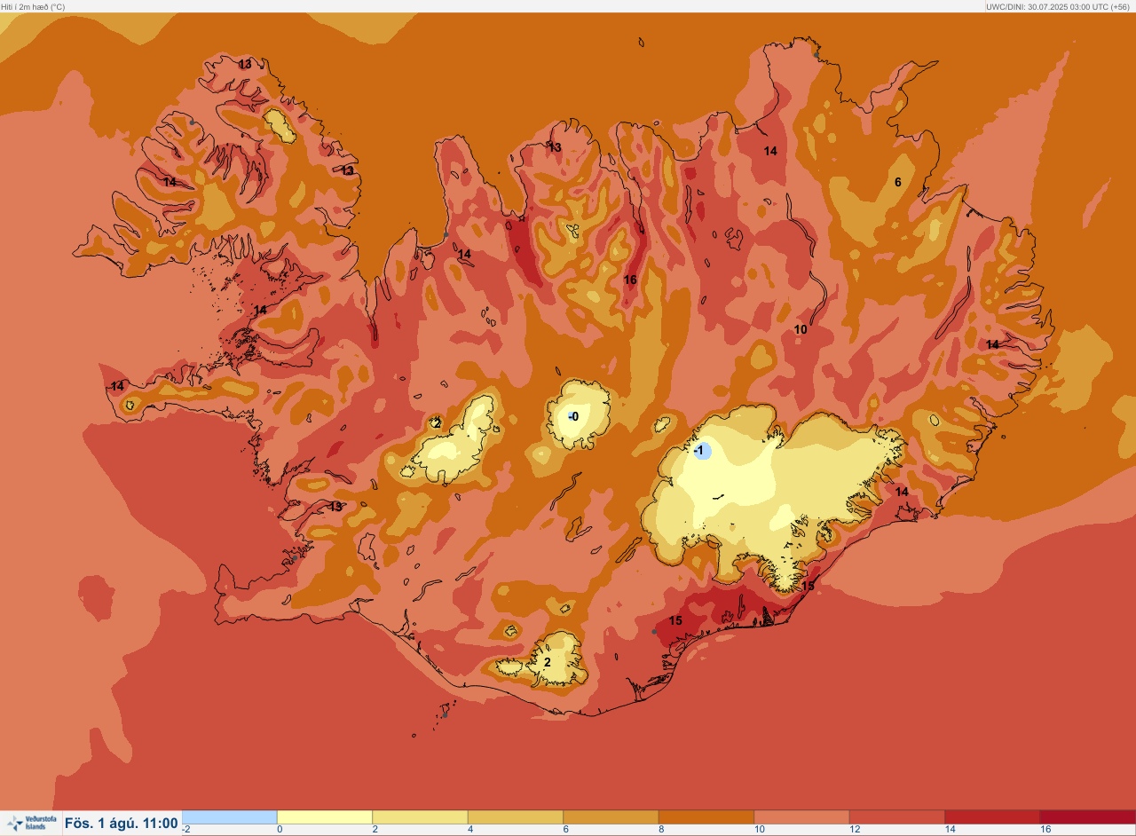Click the 0 tick label on the legend
This screenshot has height=836, width=1136.
[280, 829]
